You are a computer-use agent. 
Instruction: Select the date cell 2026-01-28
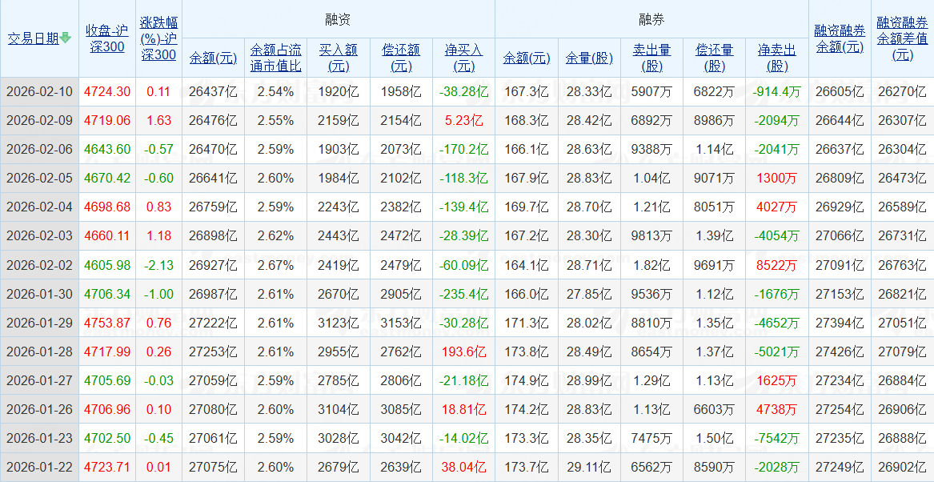click(39, 351)
